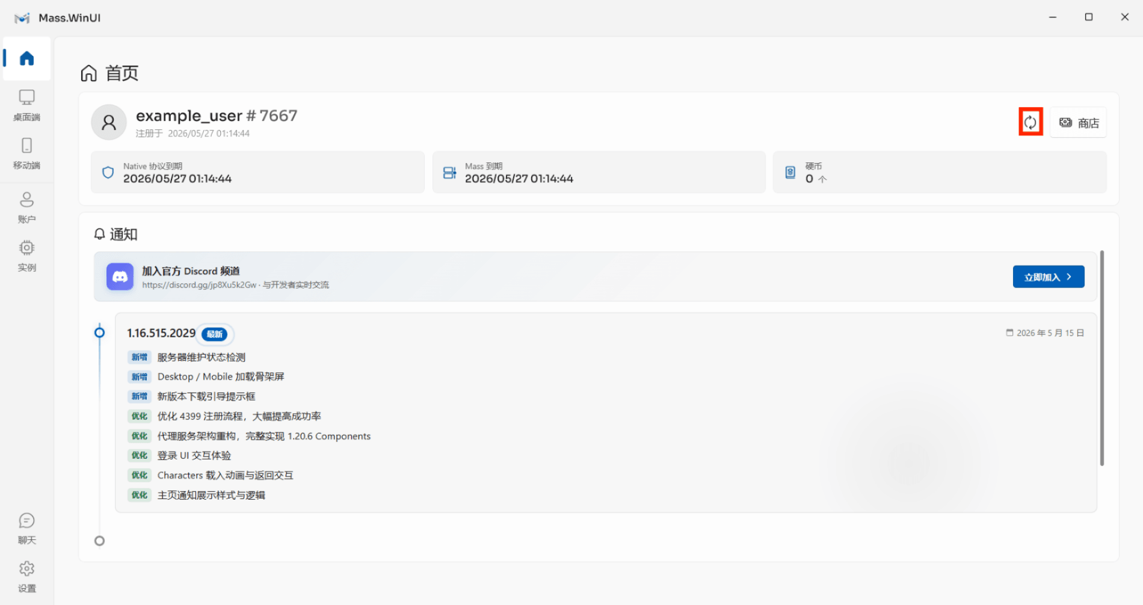Screen dimensions: 1143x605
Task: Open the 账户 account page
Action: pyautogui.click(x=26, y=207)
